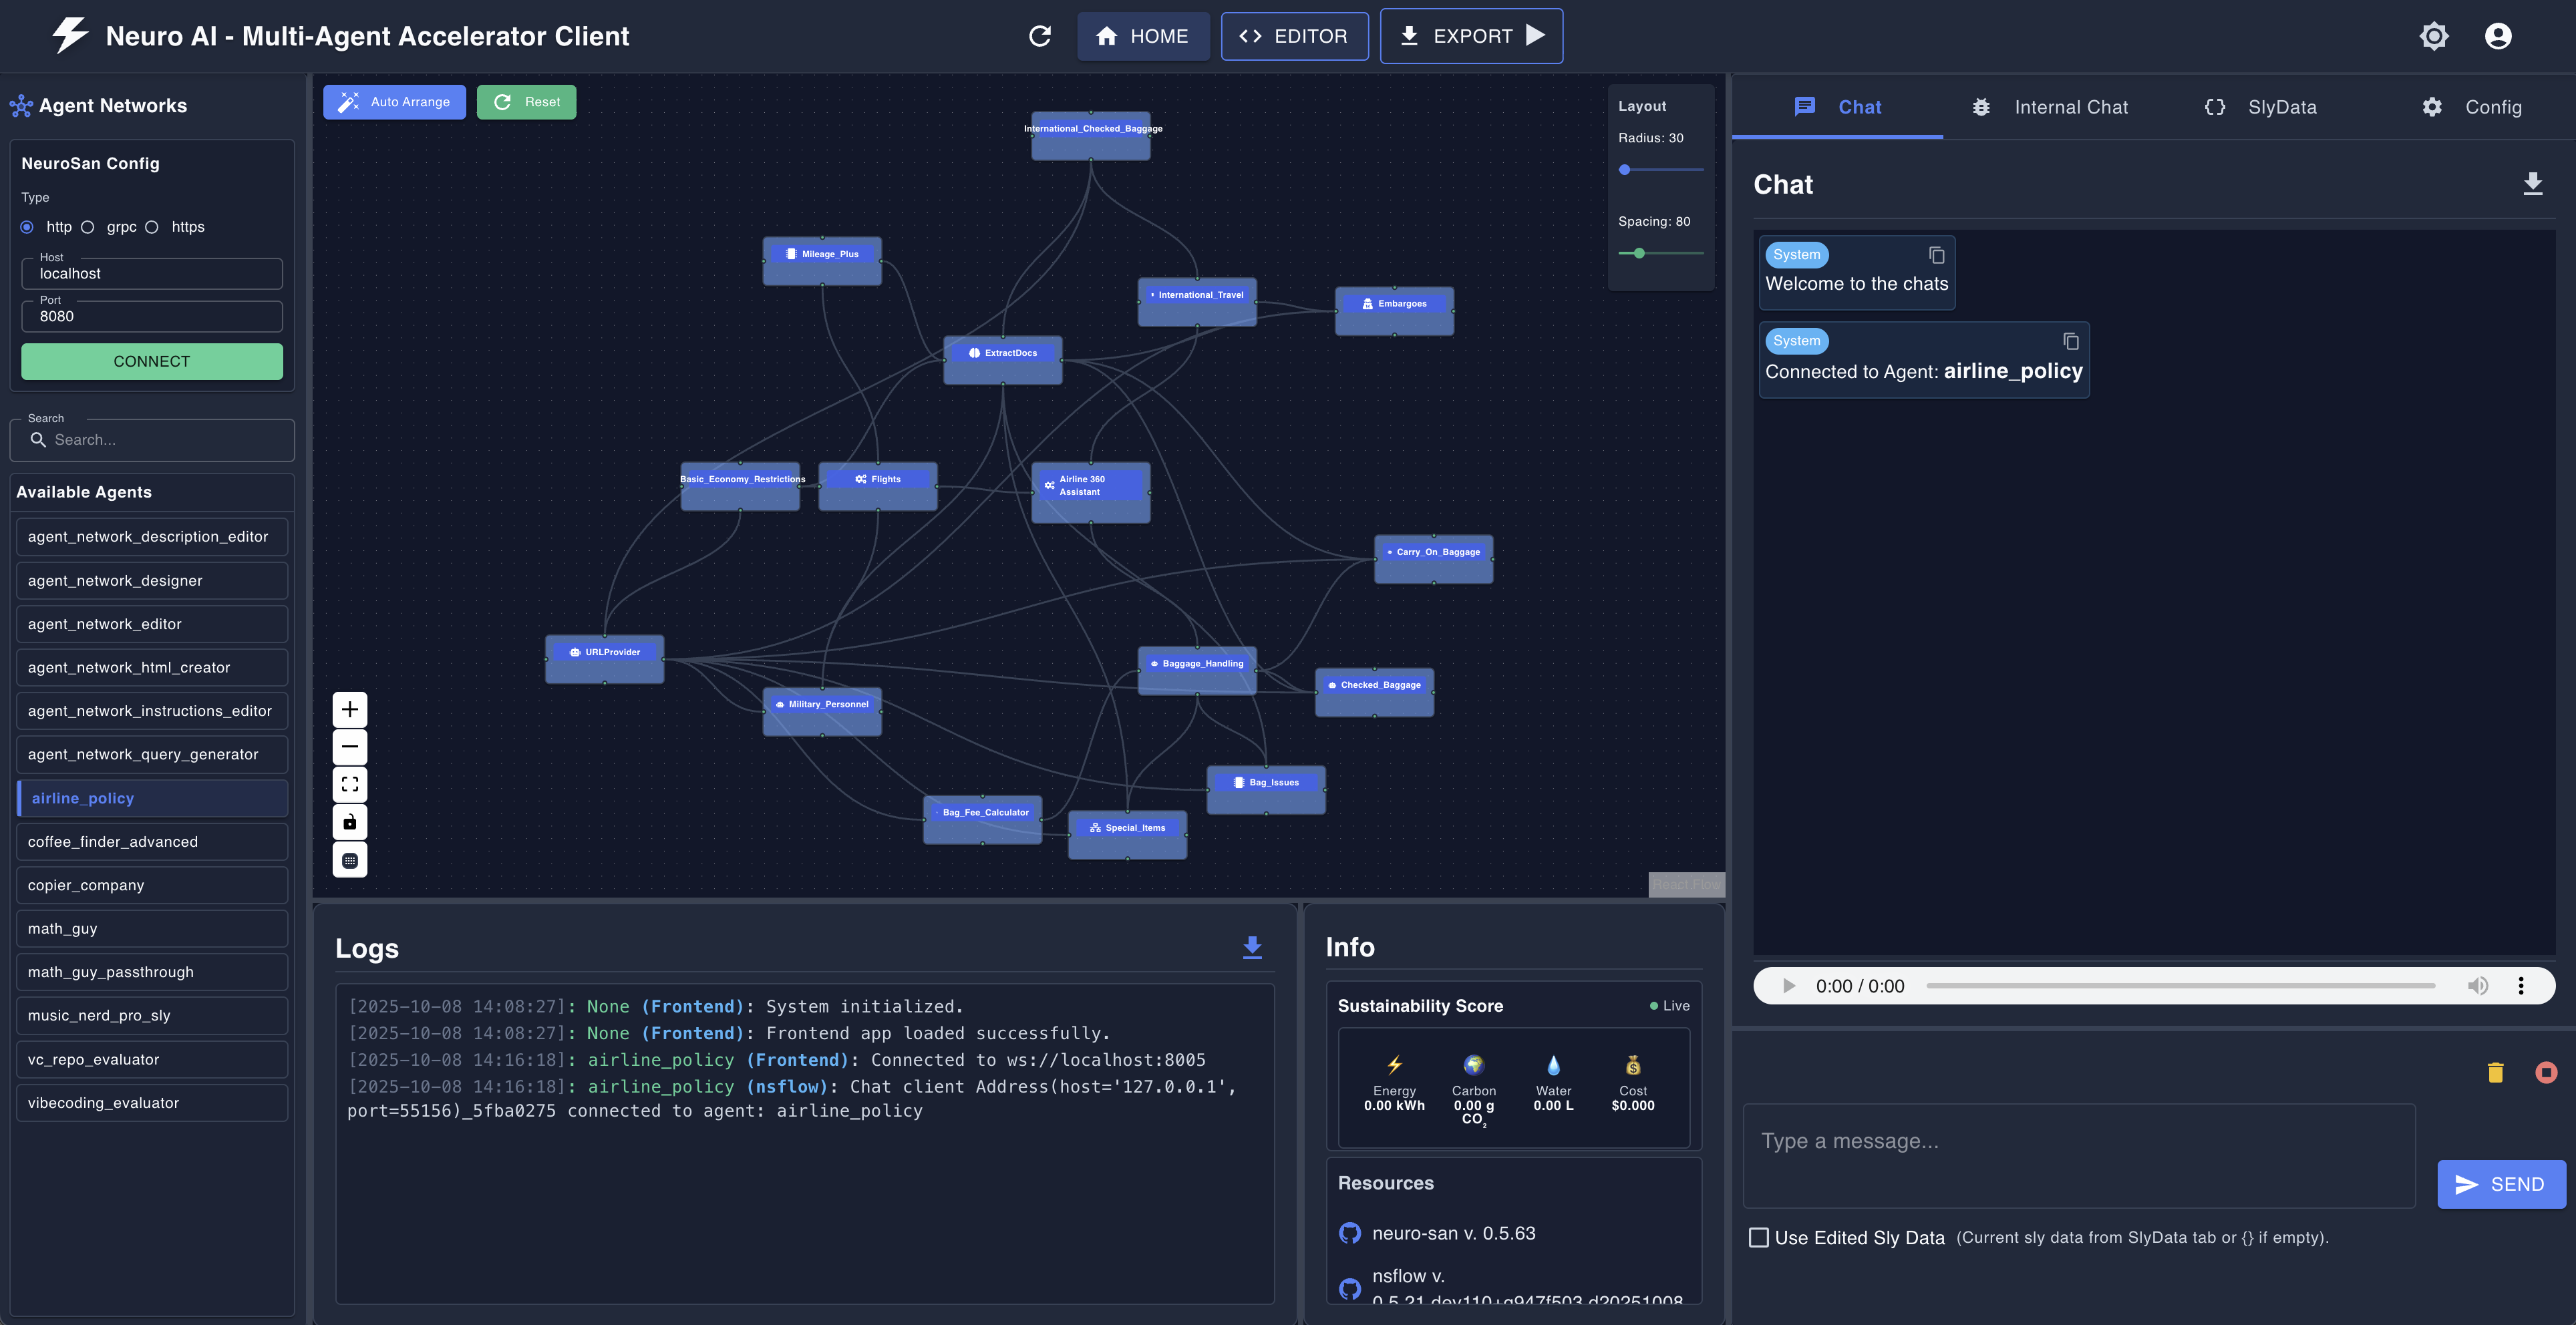Image resolution: width=2576 pixels, height=1325 pixels.
Task: Click the Auto Arrange icon on the canvas
Action: (x=347, y=101)
